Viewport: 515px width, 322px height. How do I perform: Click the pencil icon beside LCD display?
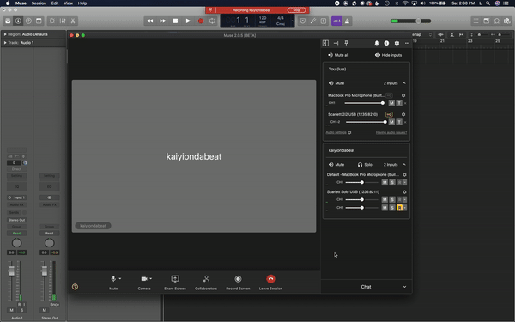[x=313, y=21]
